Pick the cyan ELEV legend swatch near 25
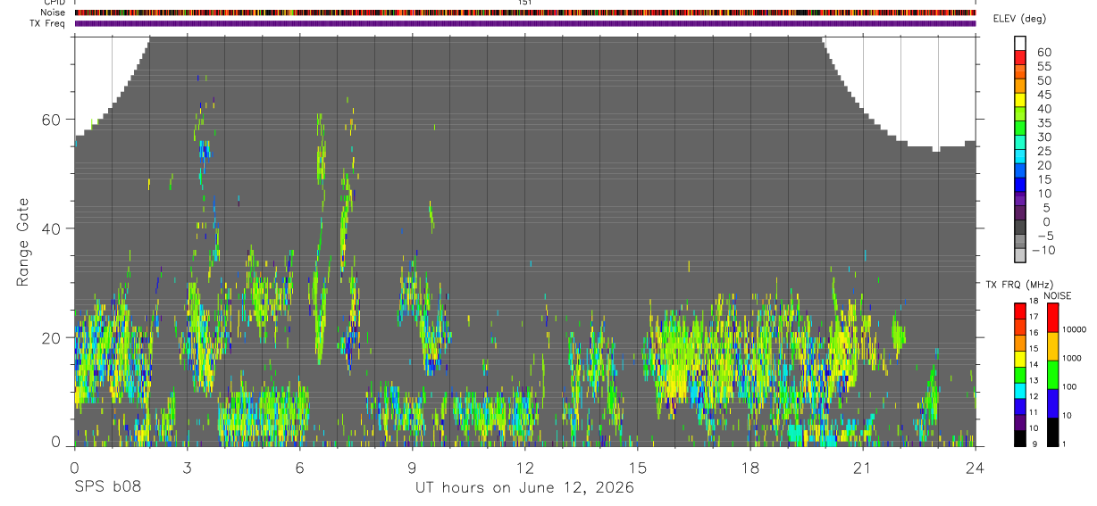This screenshot has height=506, width=1097. pos(1020,158)
